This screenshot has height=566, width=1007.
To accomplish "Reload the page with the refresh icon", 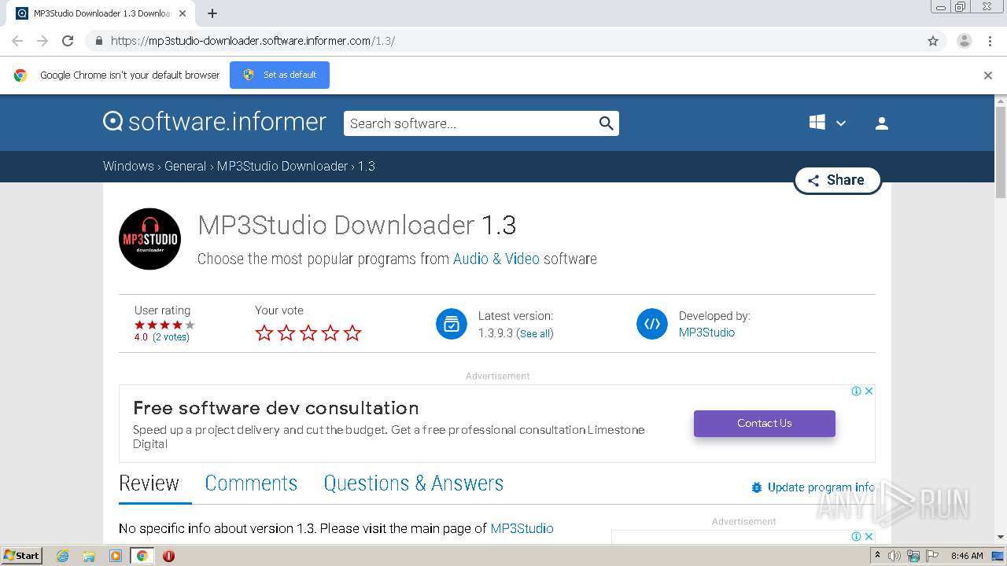I will (68, 41).
